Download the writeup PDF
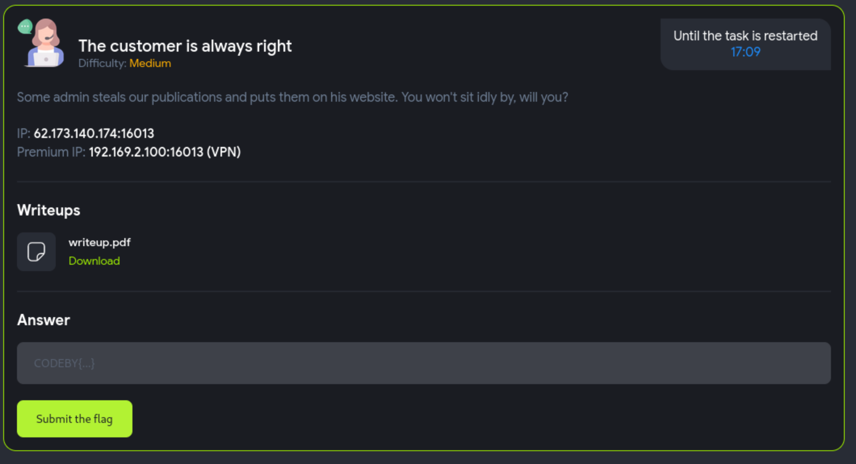 coord(94,261)
